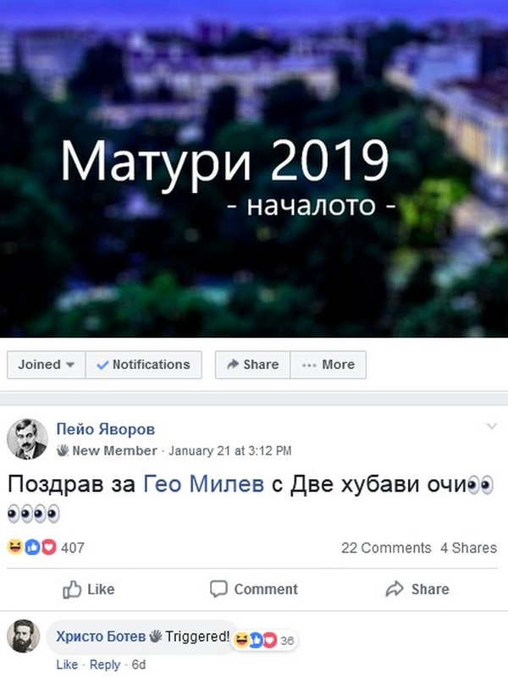Click the Матури 2019 group cover photo
The image size is (508, 678).
(x=254, y=168)
